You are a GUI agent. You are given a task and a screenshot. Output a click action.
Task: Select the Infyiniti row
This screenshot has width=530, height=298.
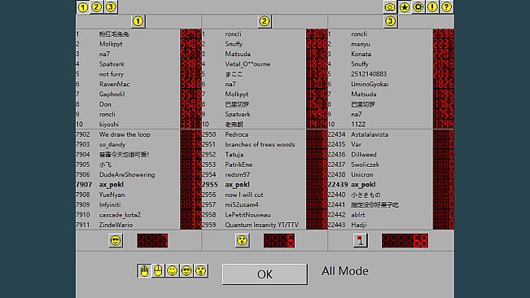[x=138, y=204]
